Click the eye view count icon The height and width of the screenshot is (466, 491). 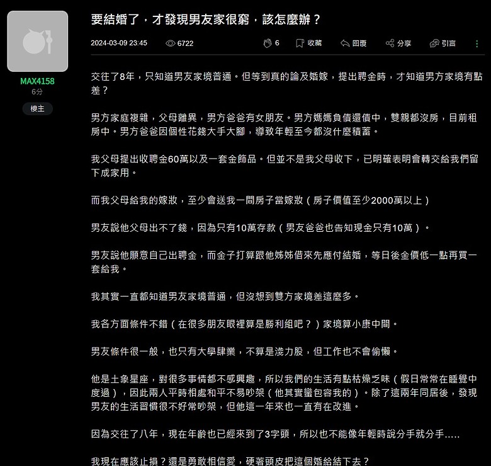pyautogui.click(x=171, y=43)
